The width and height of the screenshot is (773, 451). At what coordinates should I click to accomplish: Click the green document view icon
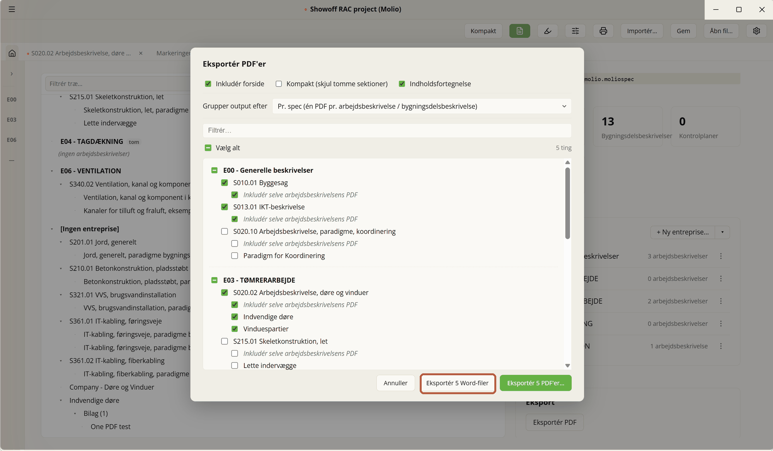coord(519,31)
